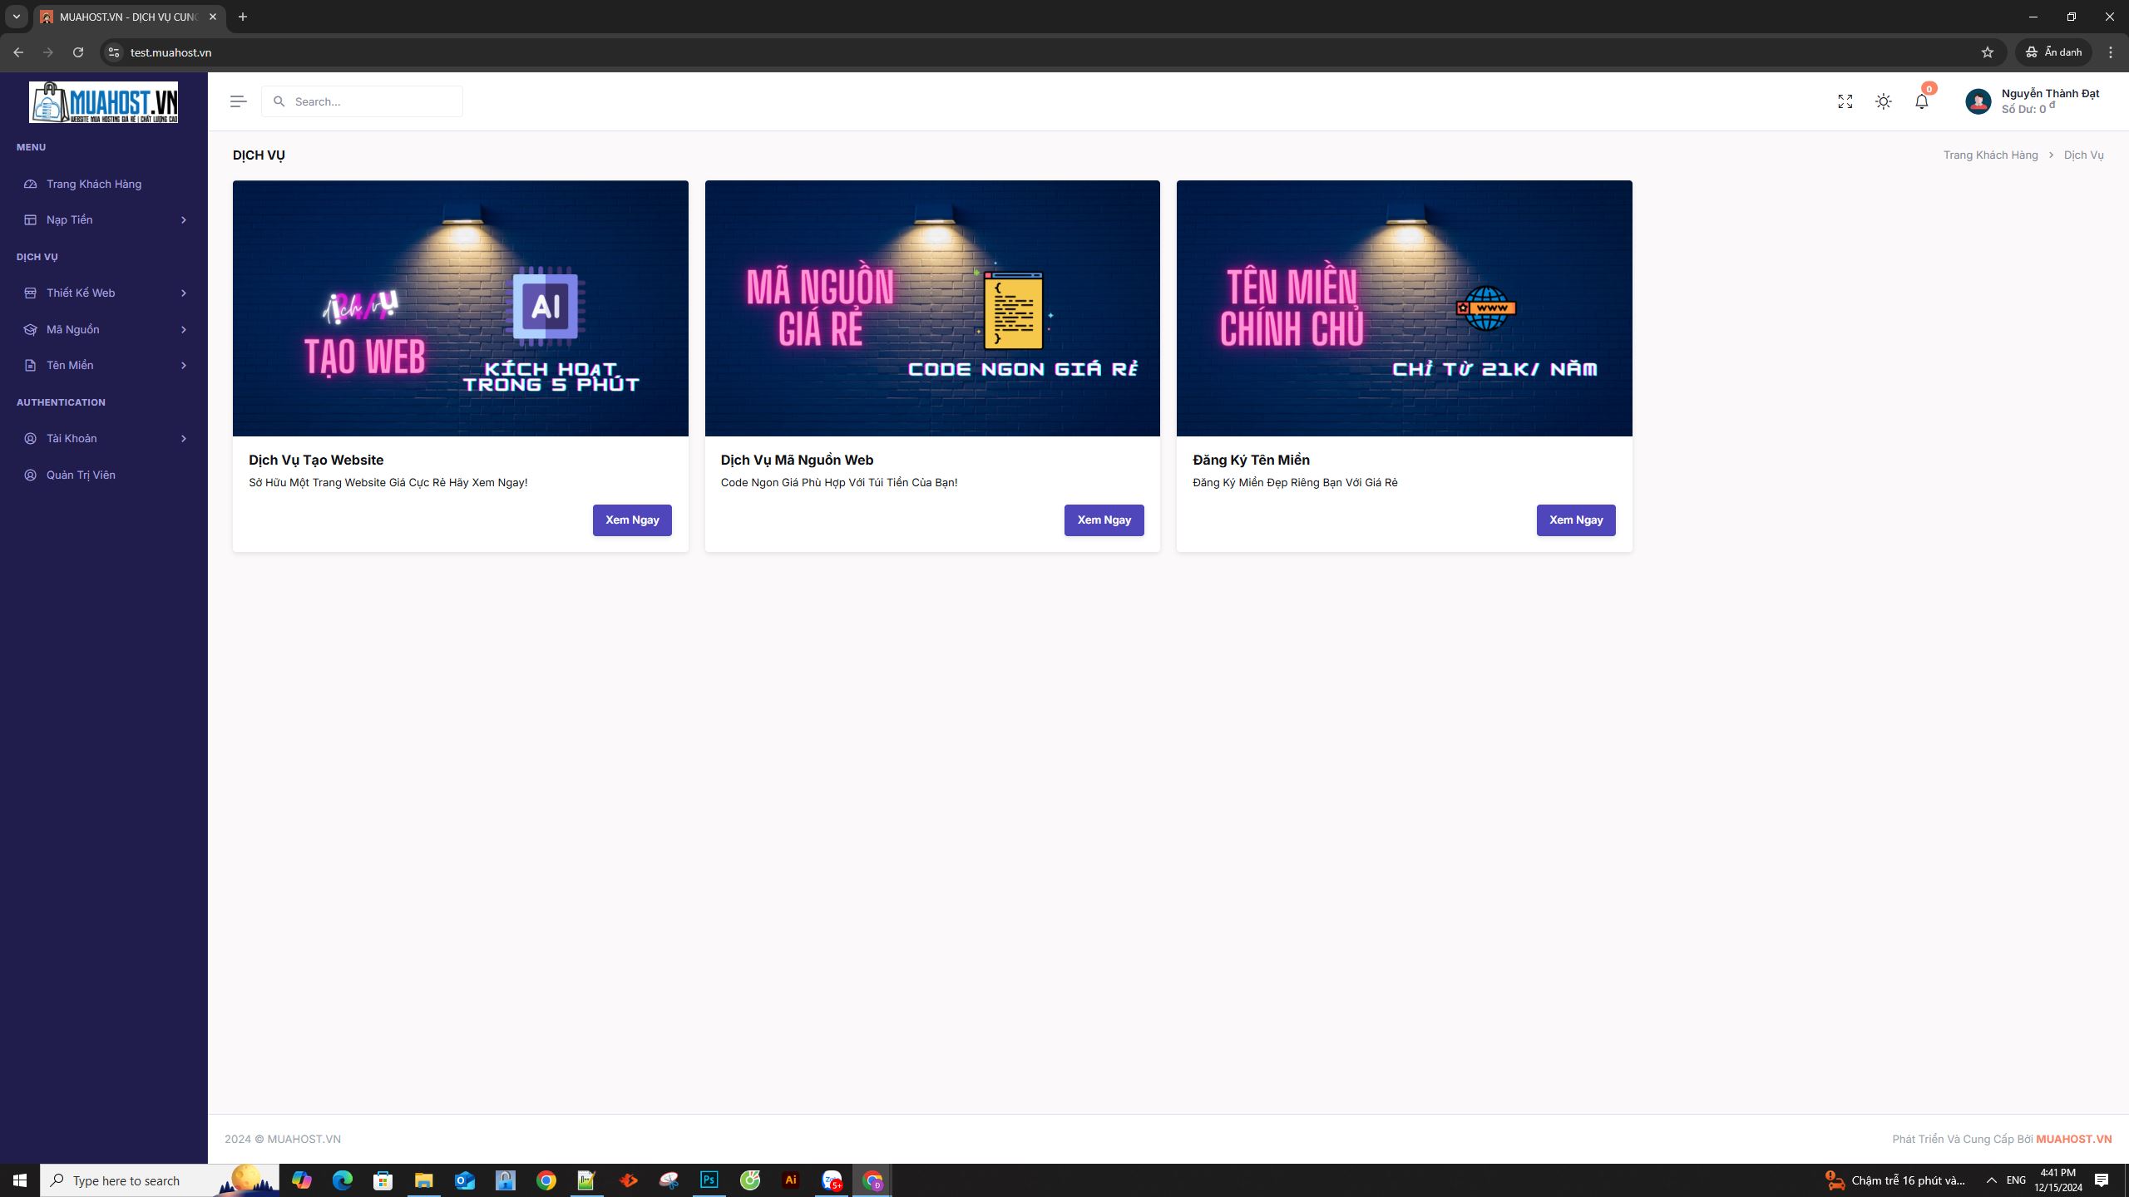
Task: Open Photoshop from the taskbar
Action: [x=709, y=1180]
